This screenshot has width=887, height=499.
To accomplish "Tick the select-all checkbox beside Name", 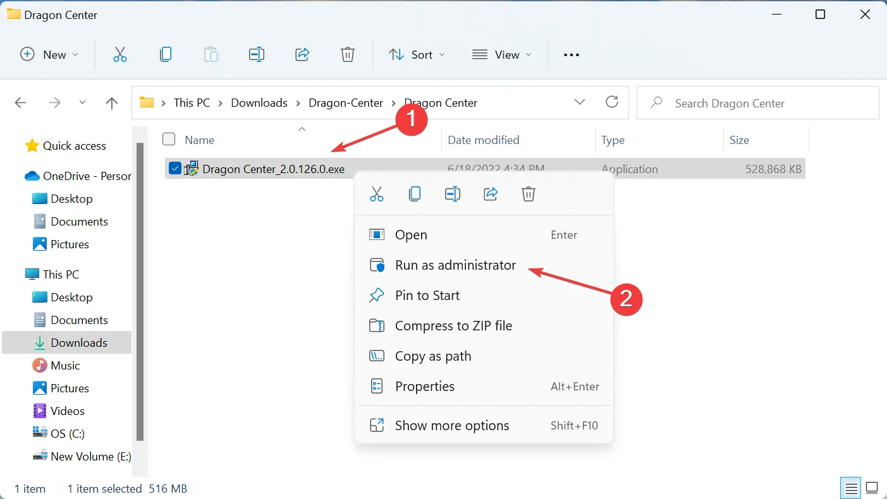I will (x=169, y=140).
